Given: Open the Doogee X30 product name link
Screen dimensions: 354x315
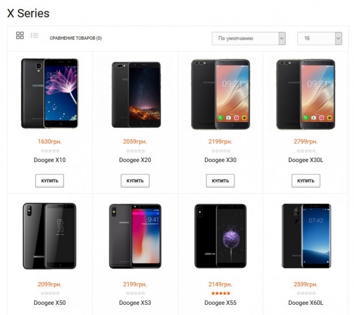Looking at the screenshot, I should tap(220, 160).
